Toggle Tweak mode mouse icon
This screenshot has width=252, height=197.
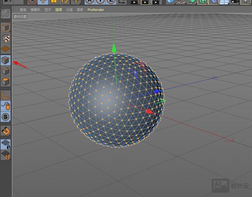6,106
